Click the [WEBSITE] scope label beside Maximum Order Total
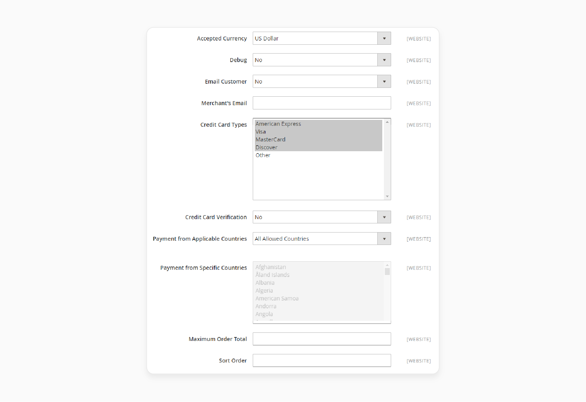 [419, 339]
